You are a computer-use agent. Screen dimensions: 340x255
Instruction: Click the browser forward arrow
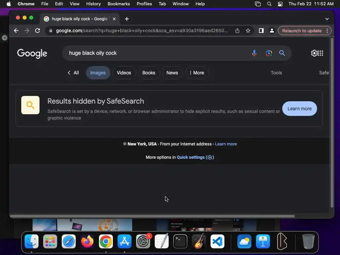click(x=27, y=31)
